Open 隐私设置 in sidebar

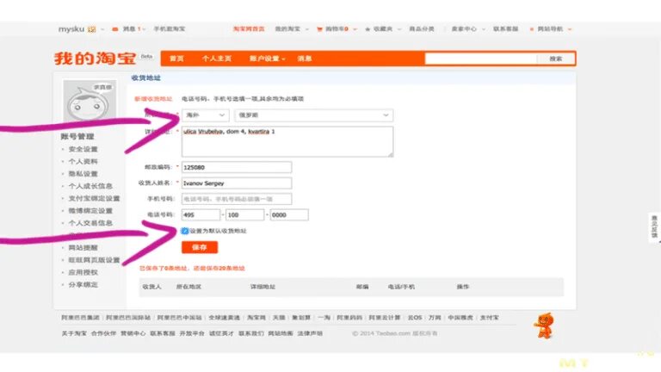tap(83, 174)
